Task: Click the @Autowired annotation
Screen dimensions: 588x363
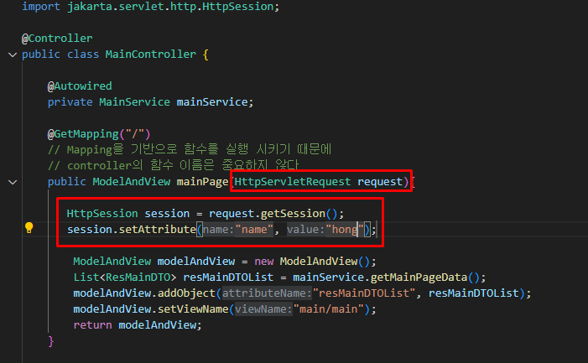Action: (80, 86)
